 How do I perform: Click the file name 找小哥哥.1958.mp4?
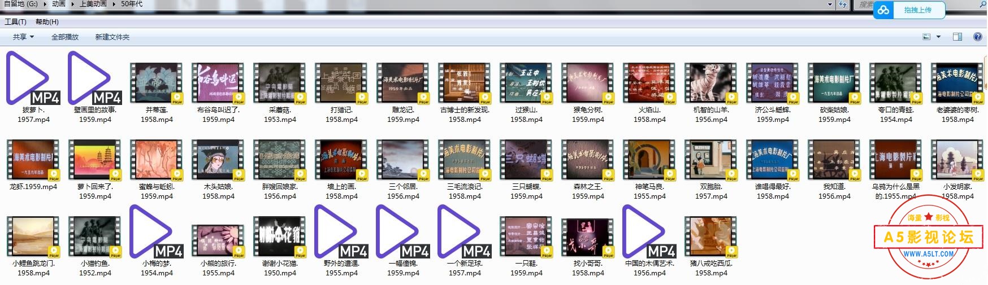[588, 268]
